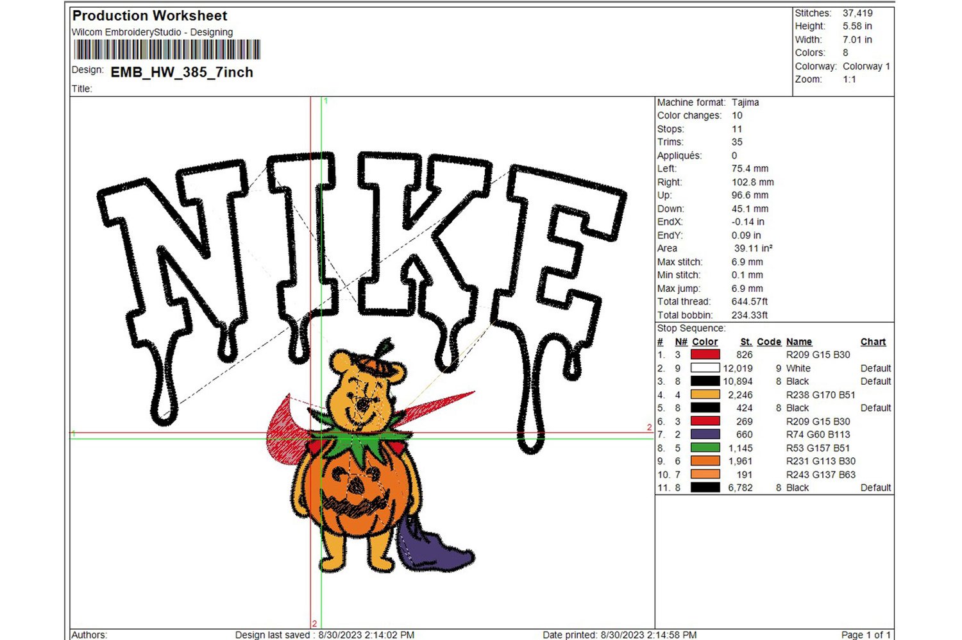Click the "Max jump:" label
Screen dimensions: 962x640
coord(679,289)
